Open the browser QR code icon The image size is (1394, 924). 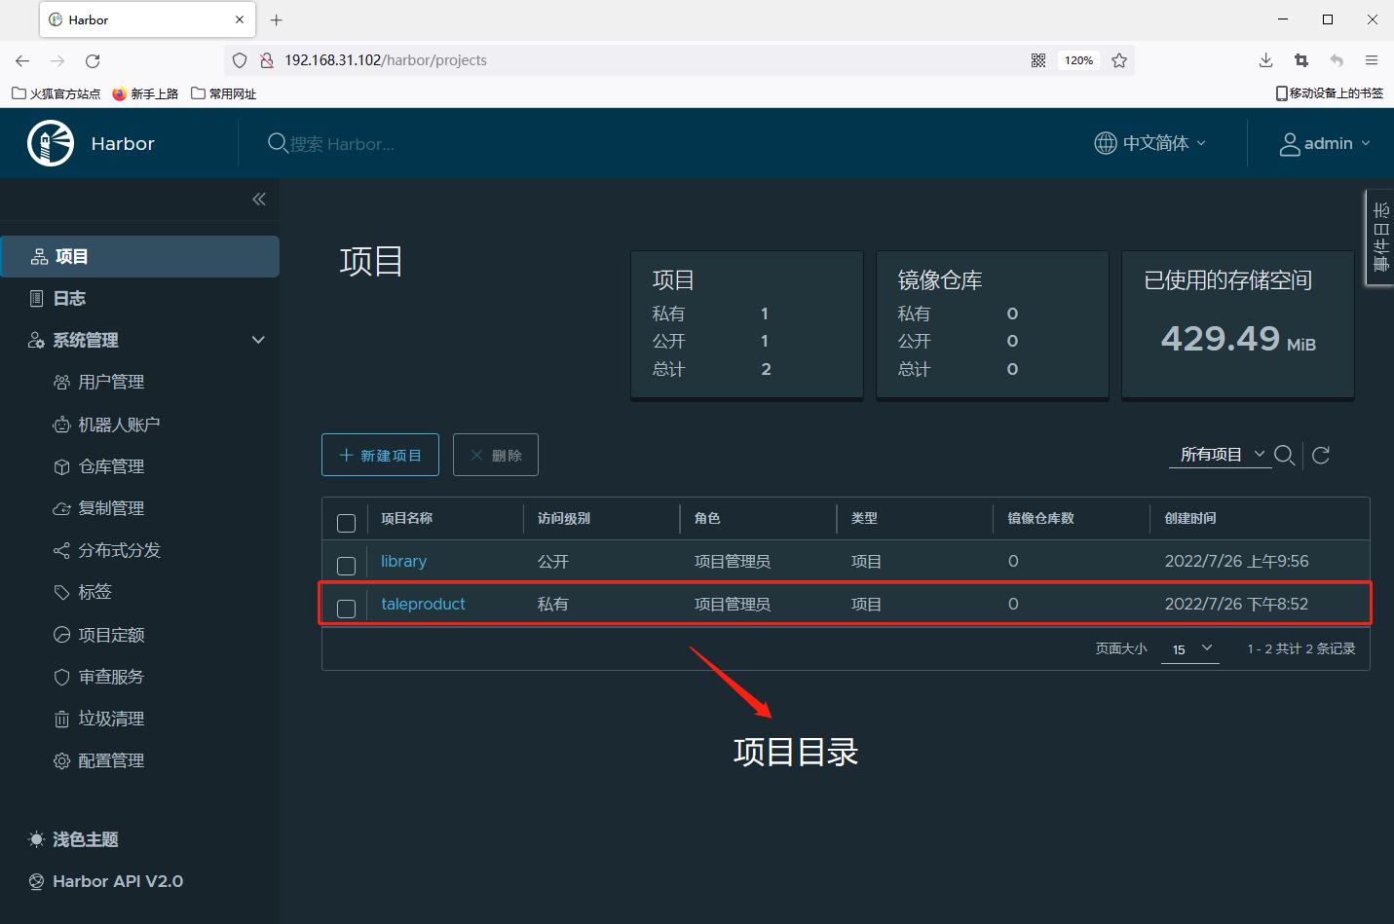(1038, 60)
